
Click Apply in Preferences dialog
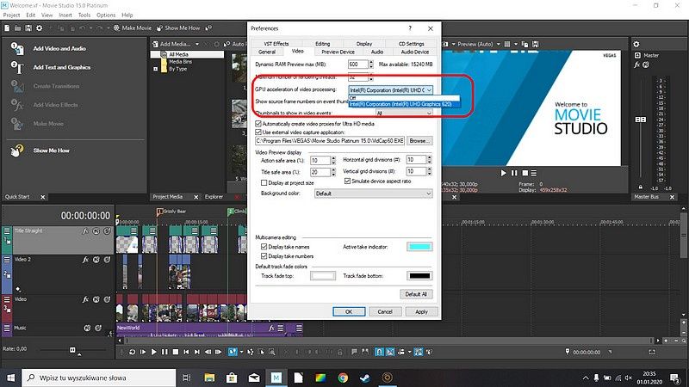click(421, 311)
